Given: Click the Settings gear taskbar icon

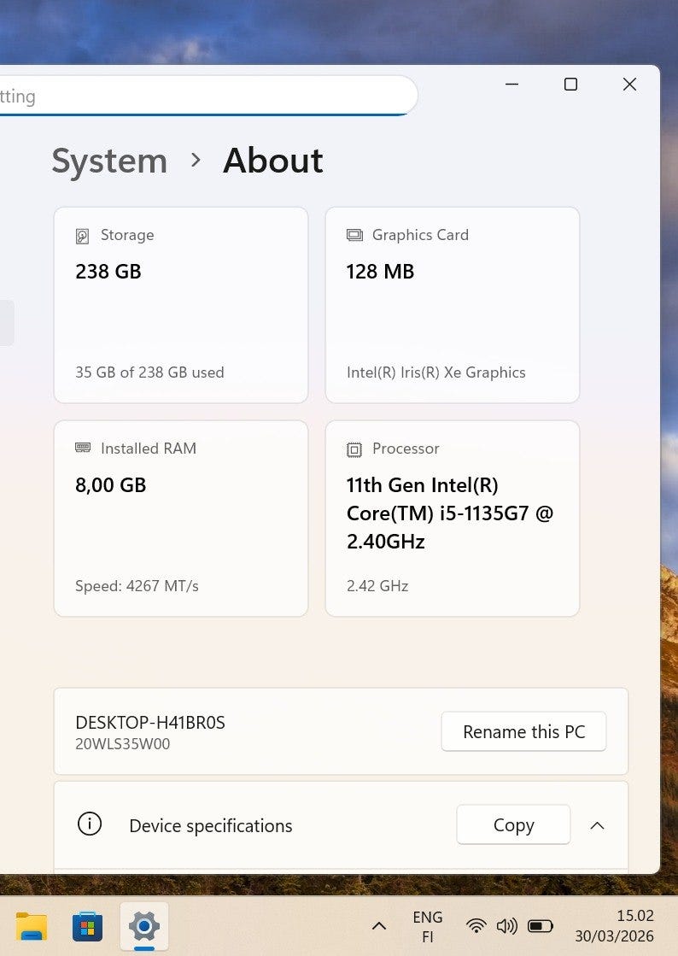Looking at the screenshot, I should click(x=144, y=926).
